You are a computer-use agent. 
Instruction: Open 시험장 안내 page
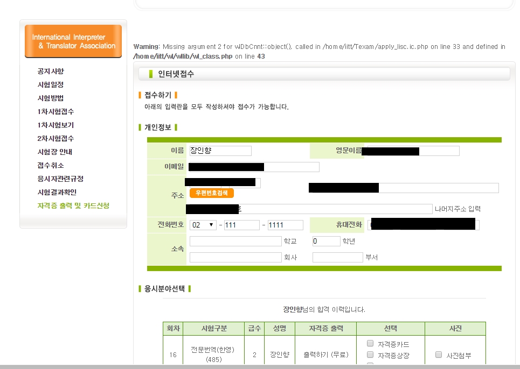[54, 152]
